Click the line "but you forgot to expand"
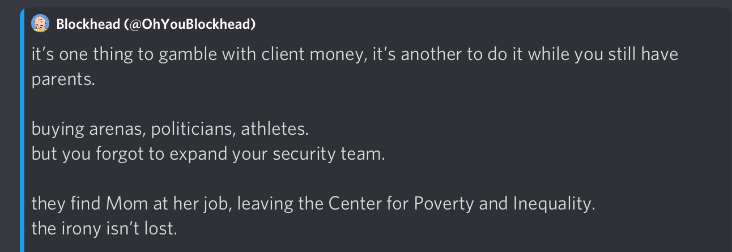 click(208, 154)
